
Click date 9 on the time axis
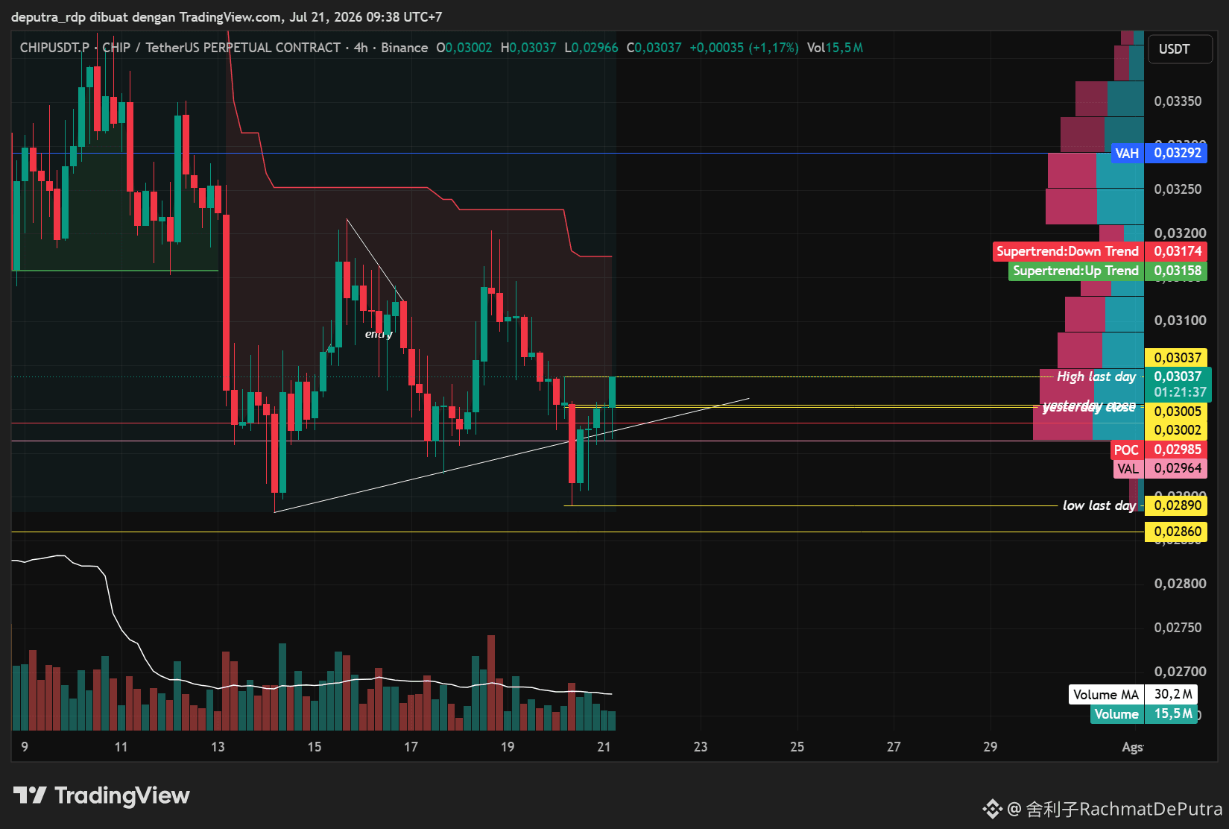pyautogui.click(x=25, y=747)
